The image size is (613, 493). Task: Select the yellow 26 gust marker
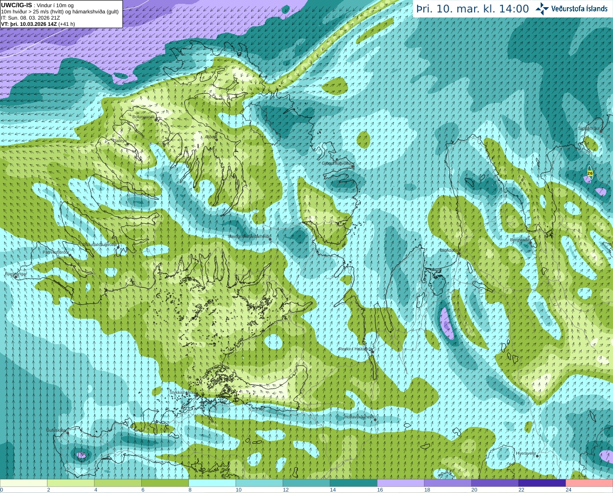click(x=590, y=173)
